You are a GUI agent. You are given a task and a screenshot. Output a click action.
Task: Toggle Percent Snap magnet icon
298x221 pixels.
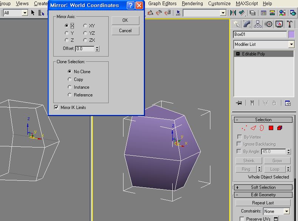[159, 13]
